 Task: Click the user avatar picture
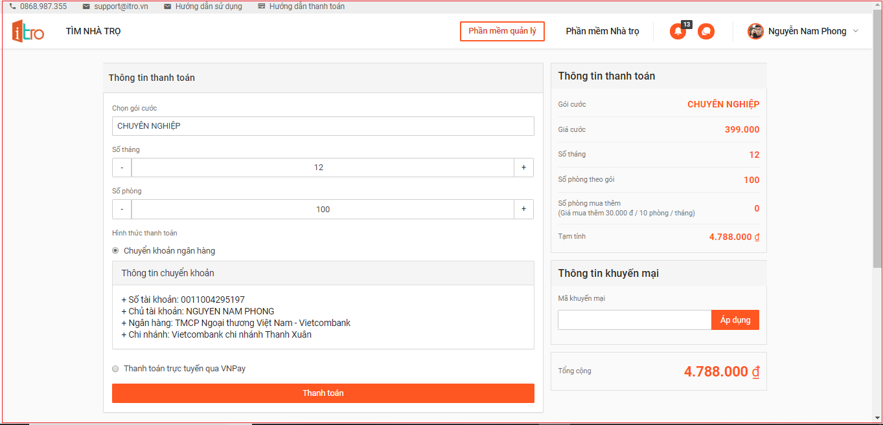tap(755, 31)
